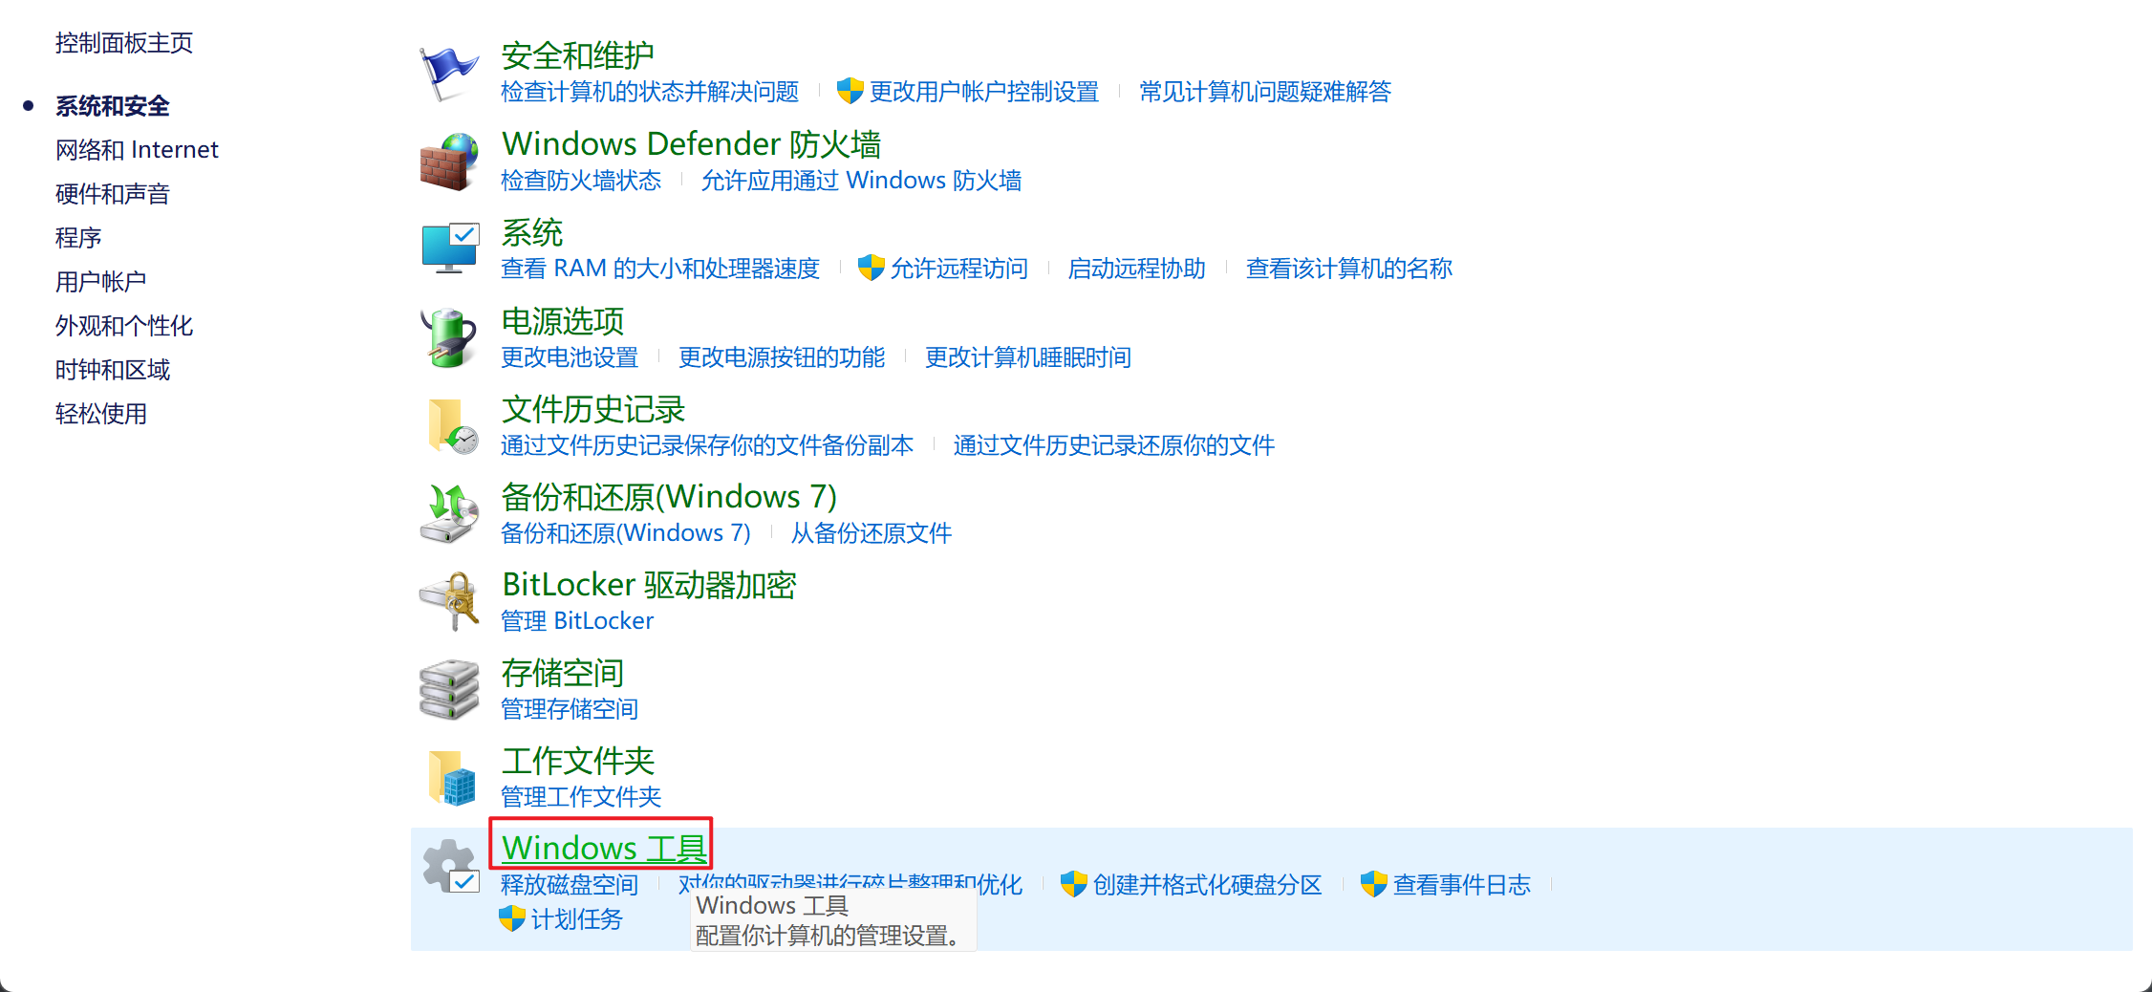Click 启动远程协助 link
The height and width of the screenshot is (992, 2152).
point(1137,268)
